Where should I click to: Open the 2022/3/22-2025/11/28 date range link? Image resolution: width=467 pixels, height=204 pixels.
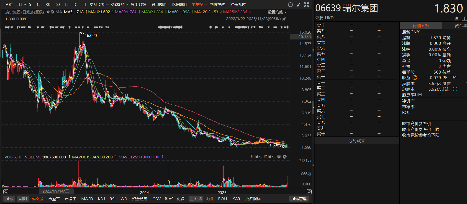coord(253,19)
